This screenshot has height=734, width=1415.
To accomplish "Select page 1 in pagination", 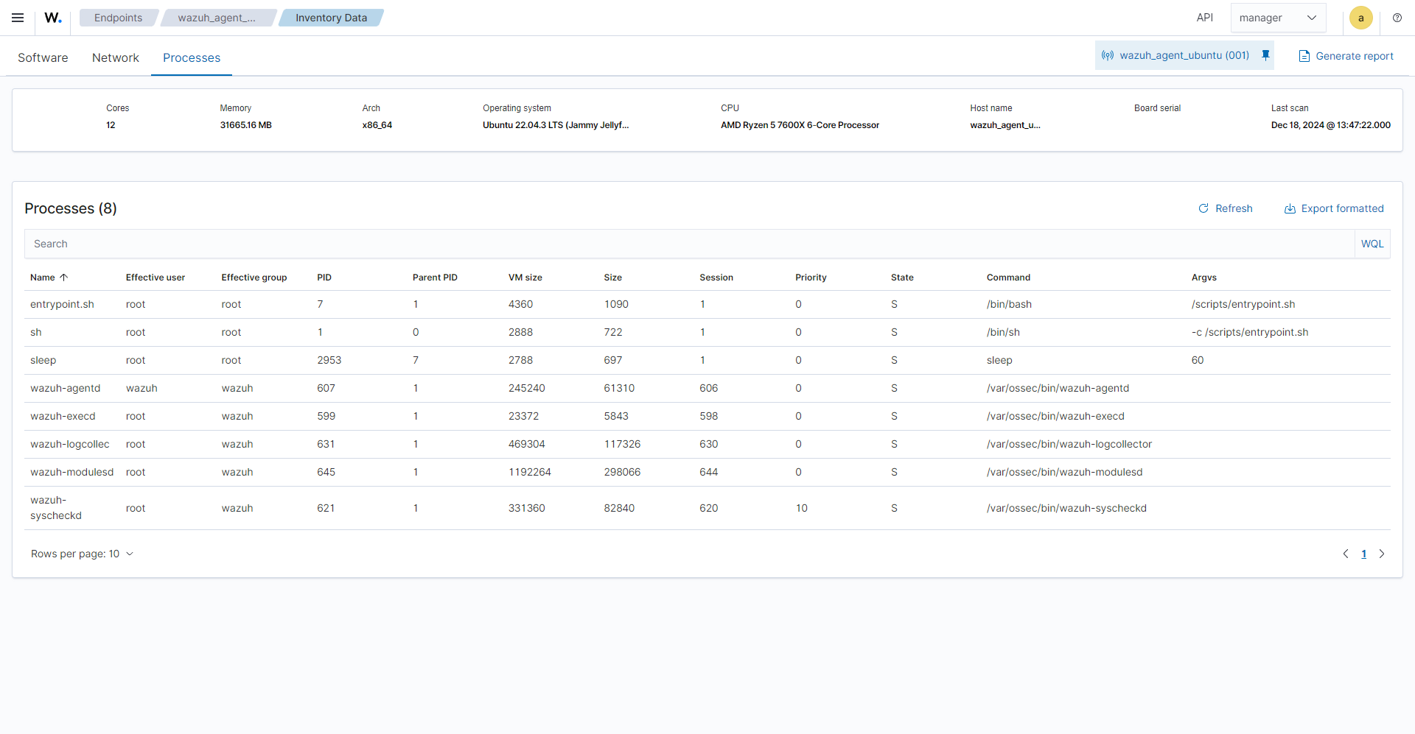I will [x=1363, y=554].
